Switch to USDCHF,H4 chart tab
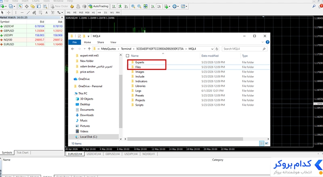 94,154
